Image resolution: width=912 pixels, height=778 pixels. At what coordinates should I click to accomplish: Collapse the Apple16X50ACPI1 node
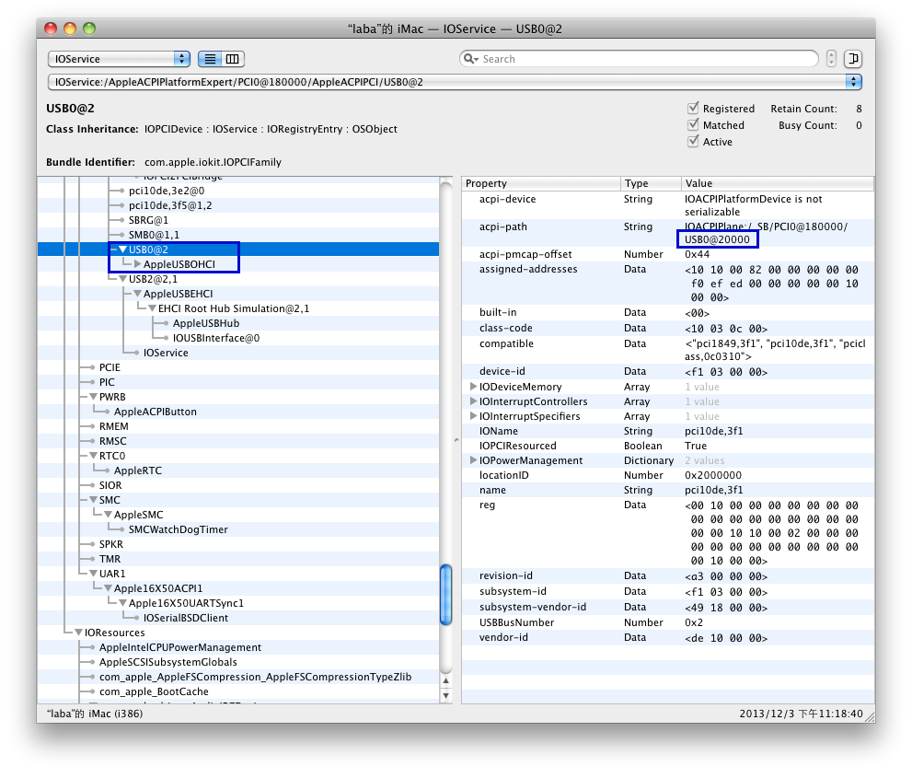pyautogui.click(x=109, y=588)
